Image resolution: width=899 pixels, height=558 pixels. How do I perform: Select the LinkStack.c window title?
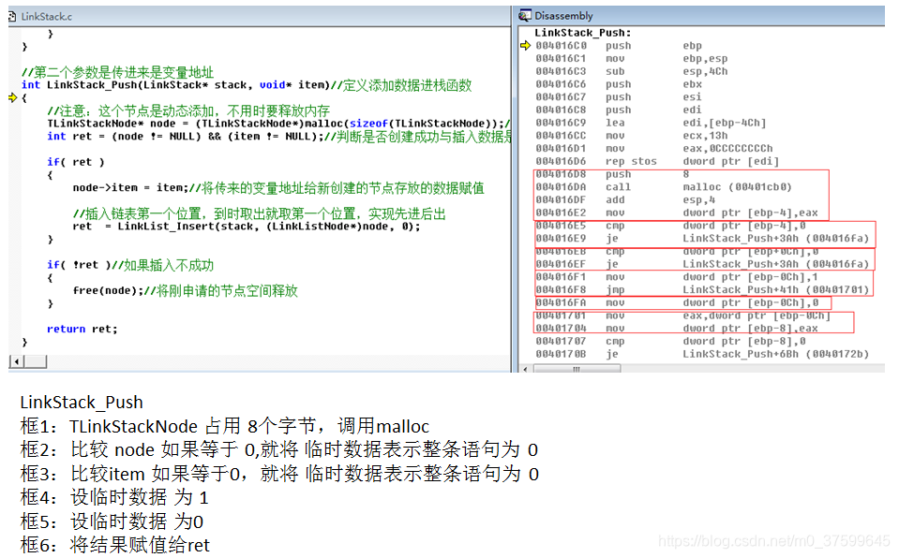click(x=47, y=17)
